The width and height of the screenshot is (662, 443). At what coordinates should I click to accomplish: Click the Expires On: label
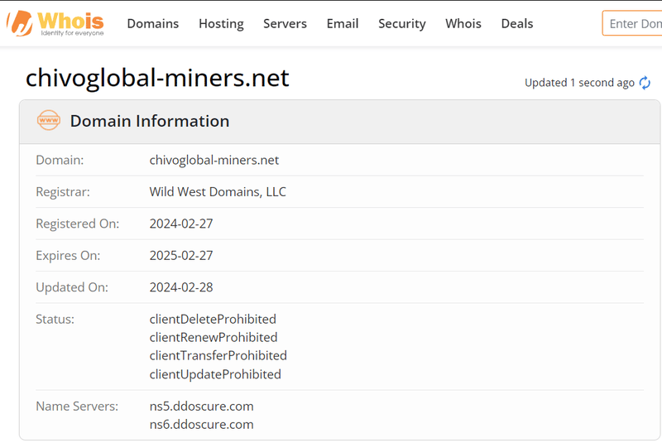point(68,256)
